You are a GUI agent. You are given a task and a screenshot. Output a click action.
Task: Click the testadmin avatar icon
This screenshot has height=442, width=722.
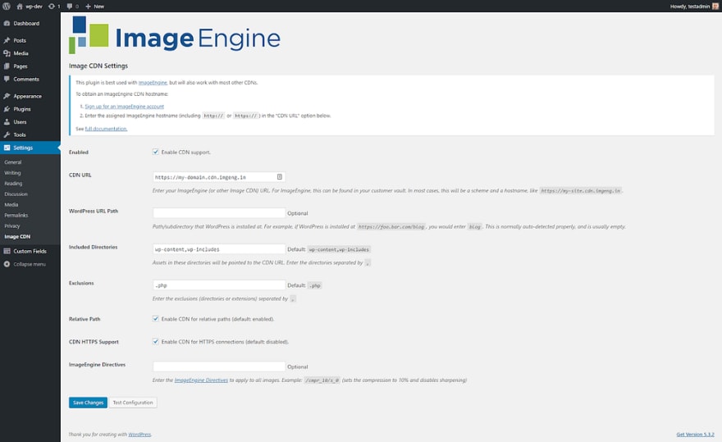(x=715, y=6)
